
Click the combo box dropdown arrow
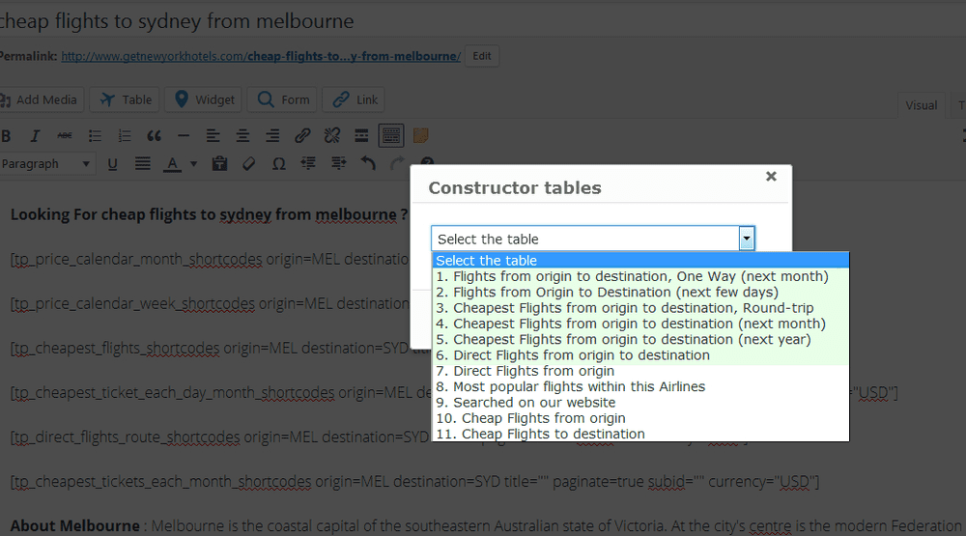point(746,239)
